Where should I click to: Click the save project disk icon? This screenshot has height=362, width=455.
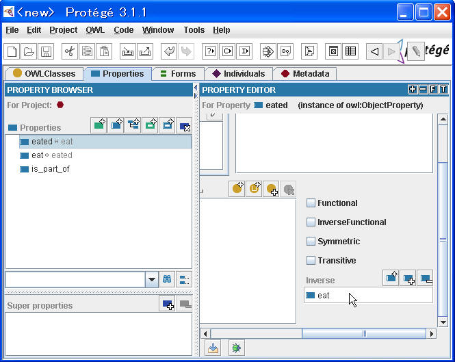click(46, 51)
